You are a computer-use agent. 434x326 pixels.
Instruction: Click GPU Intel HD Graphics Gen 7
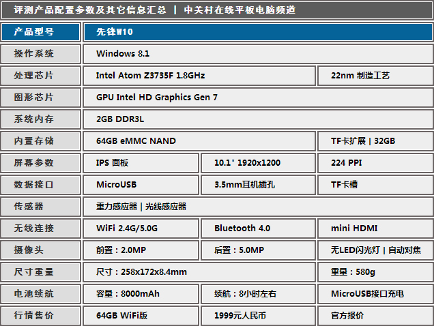258,98
